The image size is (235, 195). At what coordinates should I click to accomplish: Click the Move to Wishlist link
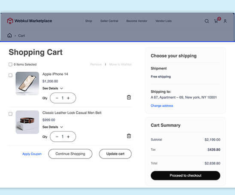tap(121, 64)
